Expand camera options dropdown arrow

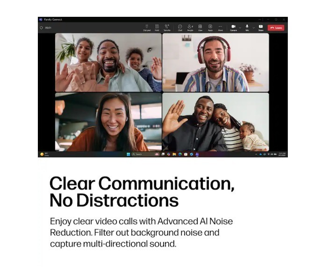240,28
